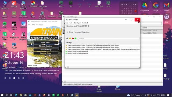172x97 pixels.
Task: Open the torec desktop icon
Action: click(70, 4)
